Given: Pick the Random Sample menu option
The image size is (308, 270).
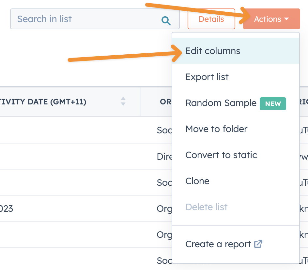Looking at the screenshot, I should [x=221, y=103].
